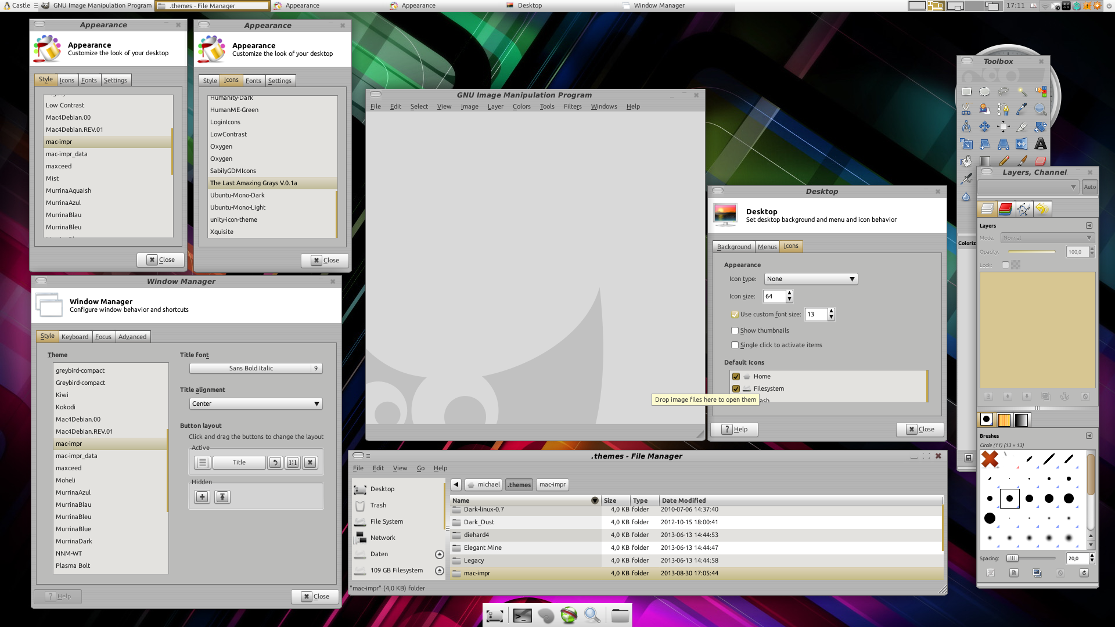Image resolution: width=1115 pixels, height=627 pixels.
Task: Select the Color Picker eyedropper tool
Action: click(x=1022, y=109)
